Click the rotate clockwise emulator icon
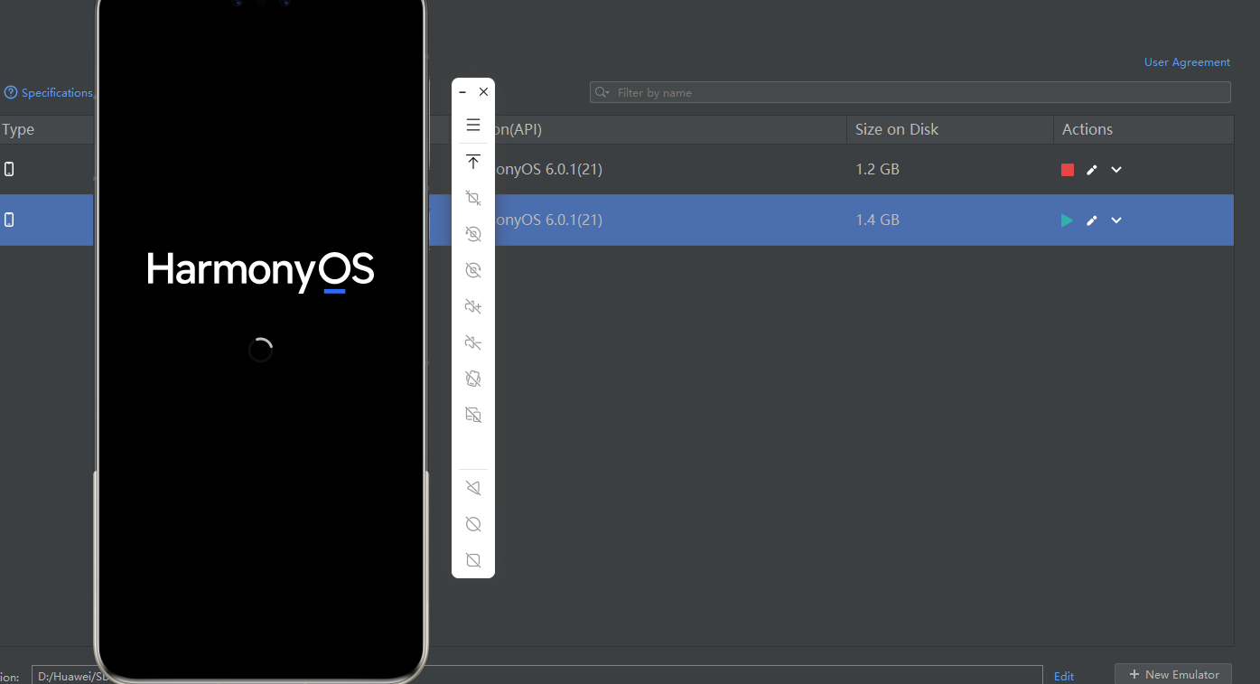This screenshot has width=1260, height=684. [473, 270]
